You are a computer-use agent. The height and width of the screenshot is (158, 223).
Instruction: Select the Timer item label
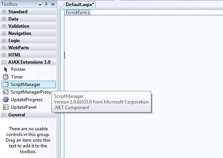[x=17, y=77]
